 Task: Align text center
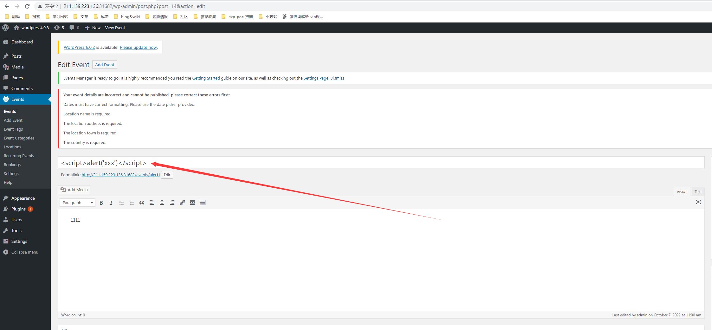[x=162, y=203]
